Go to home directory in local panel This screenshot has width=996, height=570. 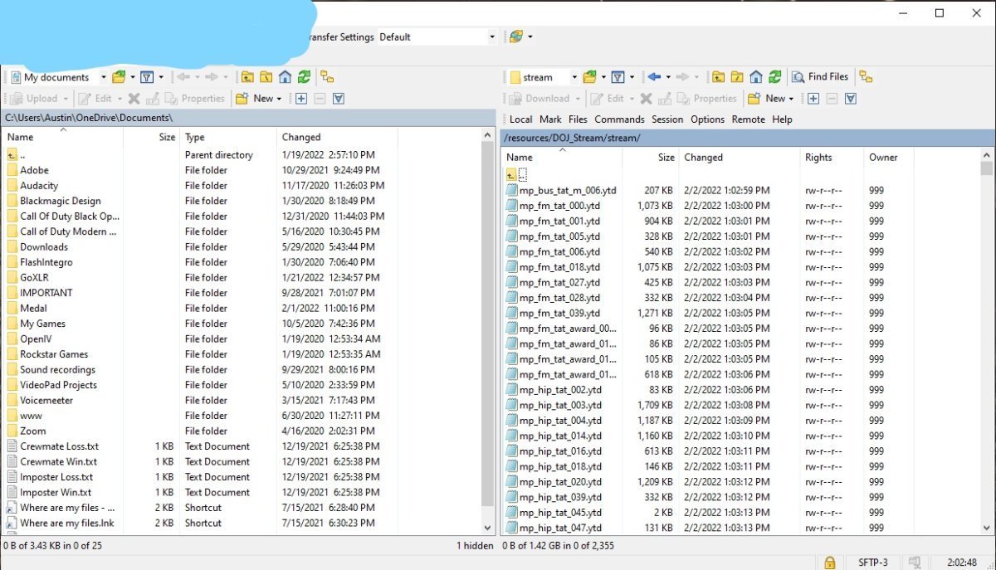click(x=285, y=77)
